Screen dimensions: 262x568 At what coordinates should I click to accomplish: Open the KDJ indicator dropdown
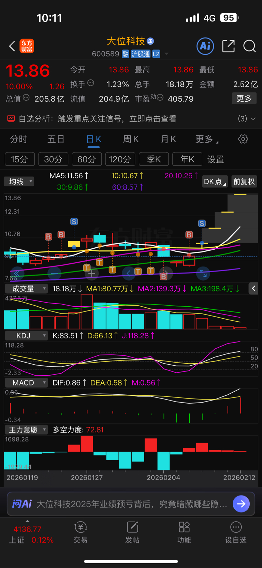click(x=26, y=336)
